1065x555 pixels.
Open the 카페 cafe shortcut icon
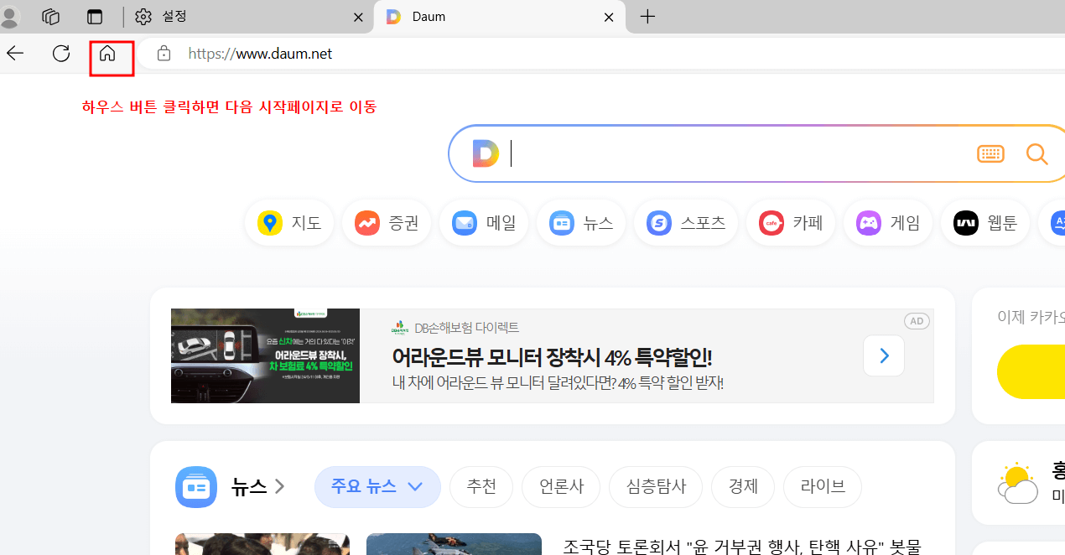771,222
